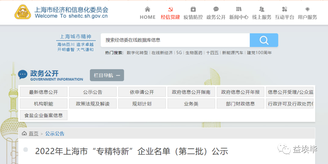The width and height of the screenshot is (328, 164).
Task: Collapse the 栏目导航 navigation panel
Action: (x=107, y=75)
